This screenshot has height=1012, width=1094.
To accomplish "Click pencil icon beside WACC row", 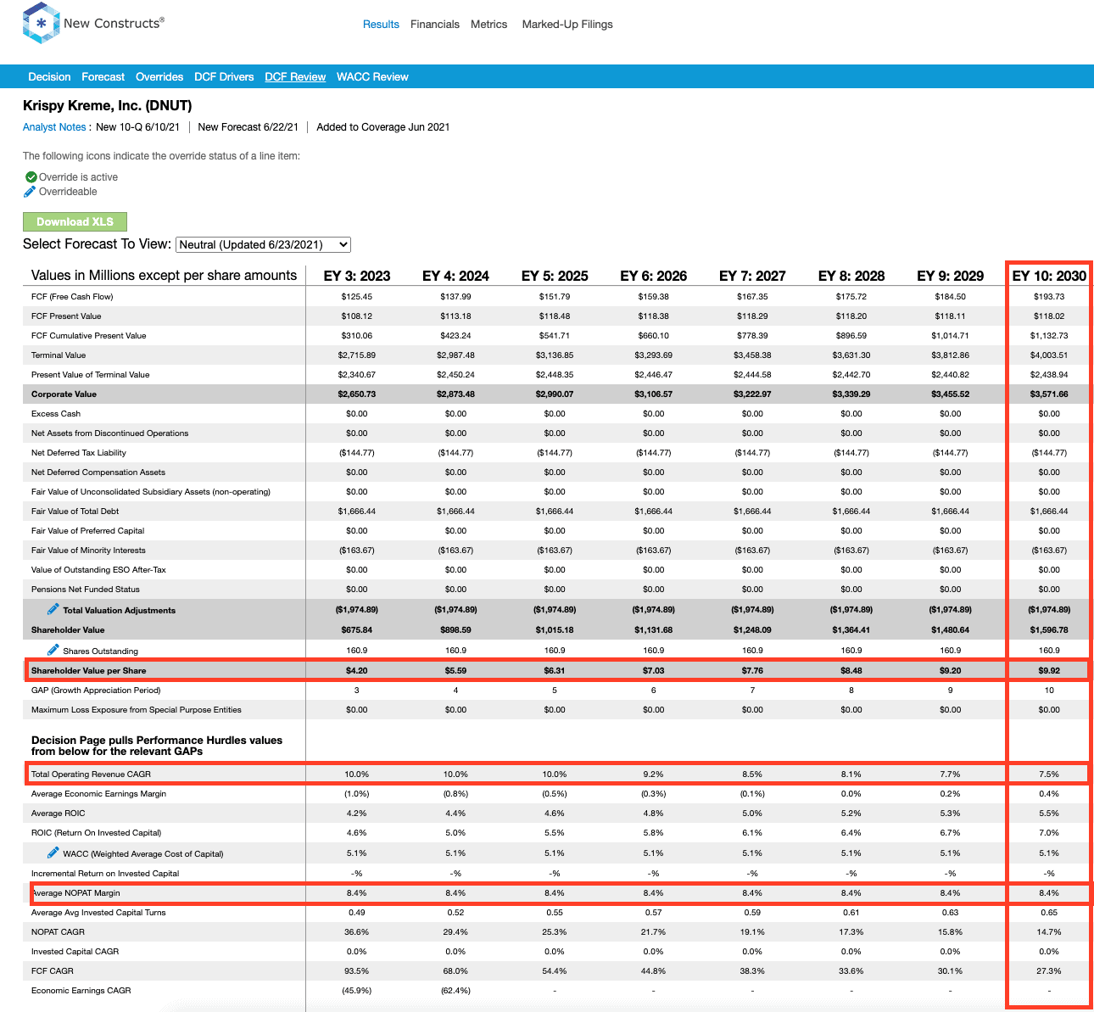I will [x=53, y=853].
